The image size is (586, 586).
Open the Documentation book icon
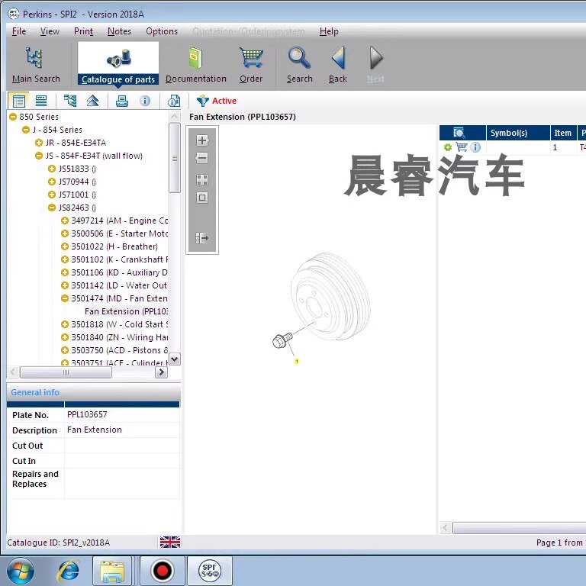[196, 65]
